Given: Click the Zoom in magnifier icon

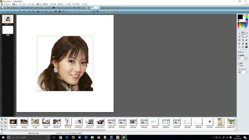Looking at the screenshot, I should (x=102, y=7).
